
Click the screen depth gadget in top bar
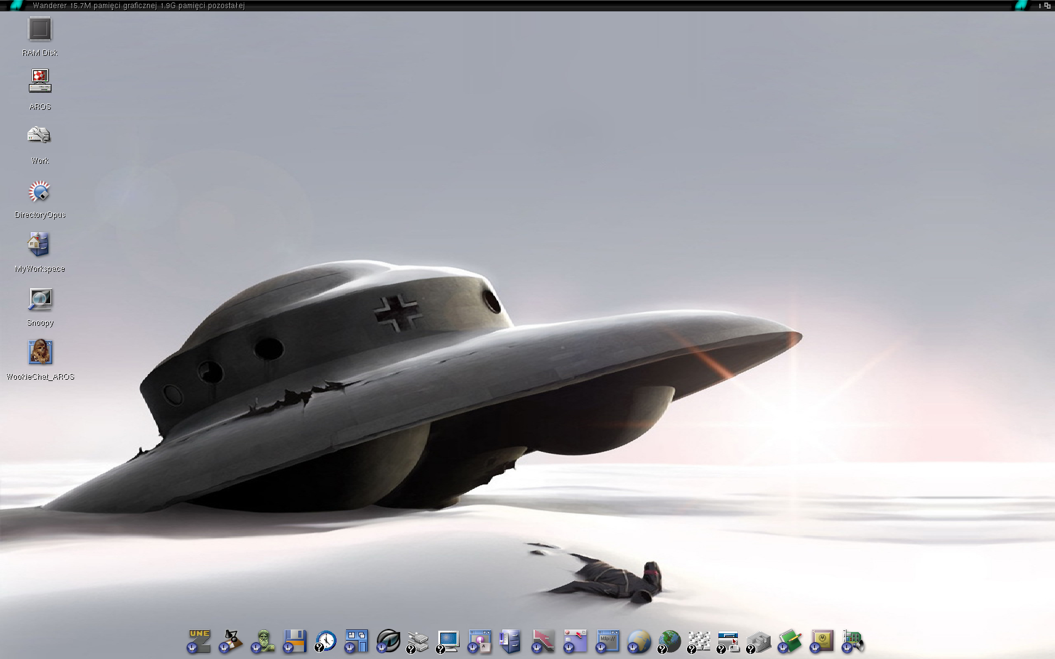click(1047, 6)
